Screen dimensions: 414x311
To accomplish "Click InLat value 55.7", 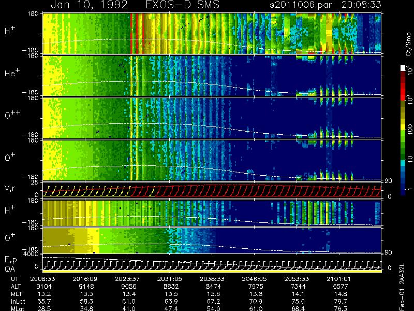I will click(44, 301).
